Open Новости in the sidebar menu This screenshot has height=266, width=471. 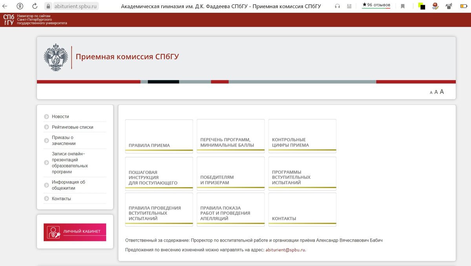coord(60,117)
